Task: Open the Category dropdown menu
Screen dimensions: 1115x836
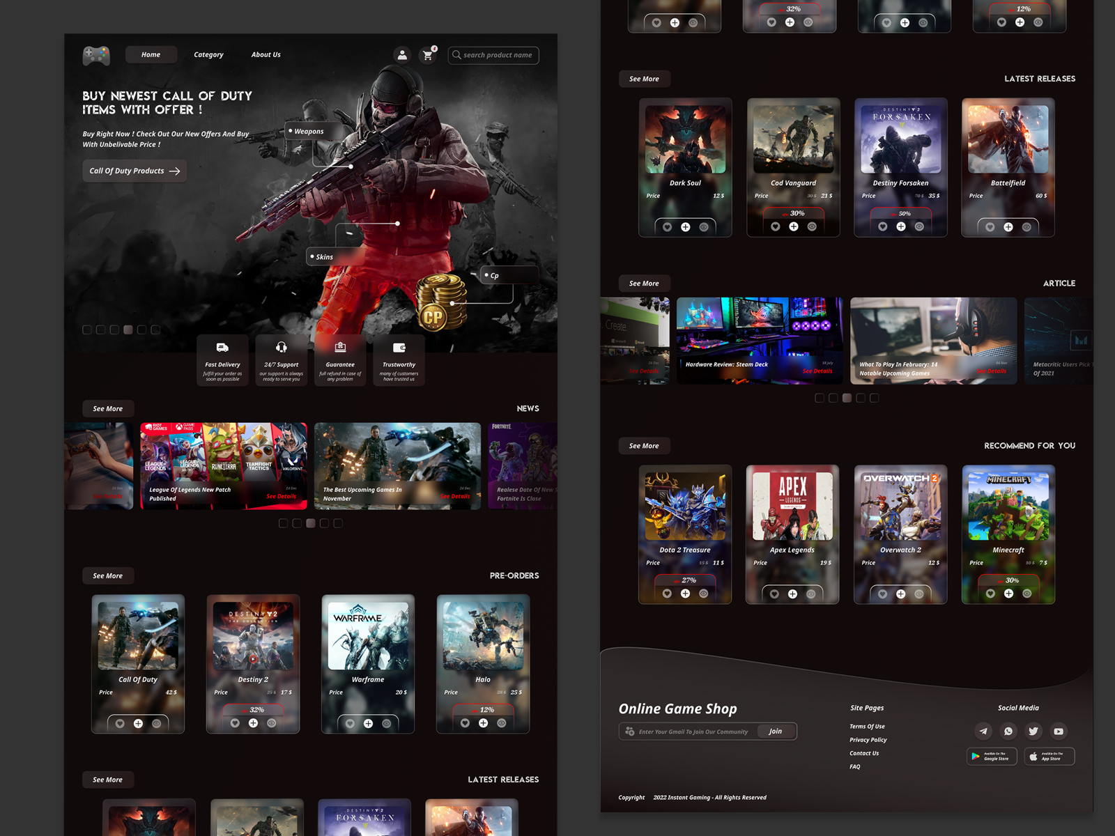Action: pos(208,54)
